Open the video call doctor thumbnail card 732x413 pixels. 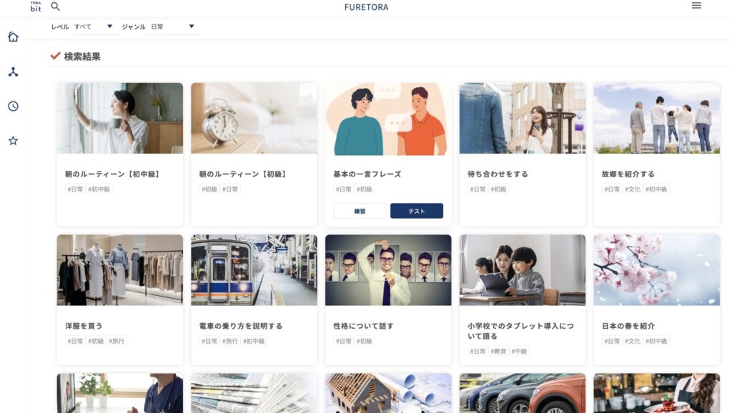point(120,393)
